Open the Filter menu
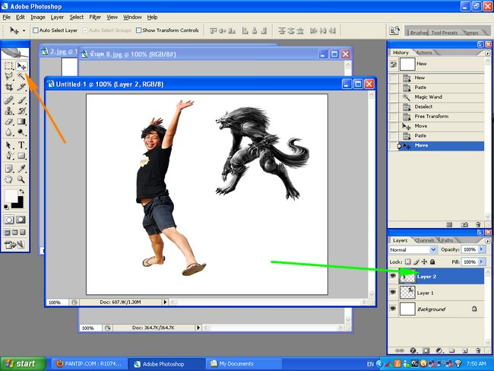 tap(95, 17)
